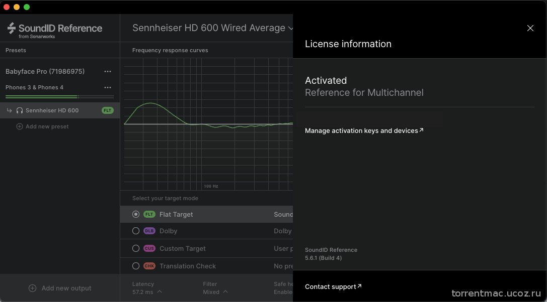Click the green macOS fullscreen window button
The image size is (547, 302).
(27, 7)
